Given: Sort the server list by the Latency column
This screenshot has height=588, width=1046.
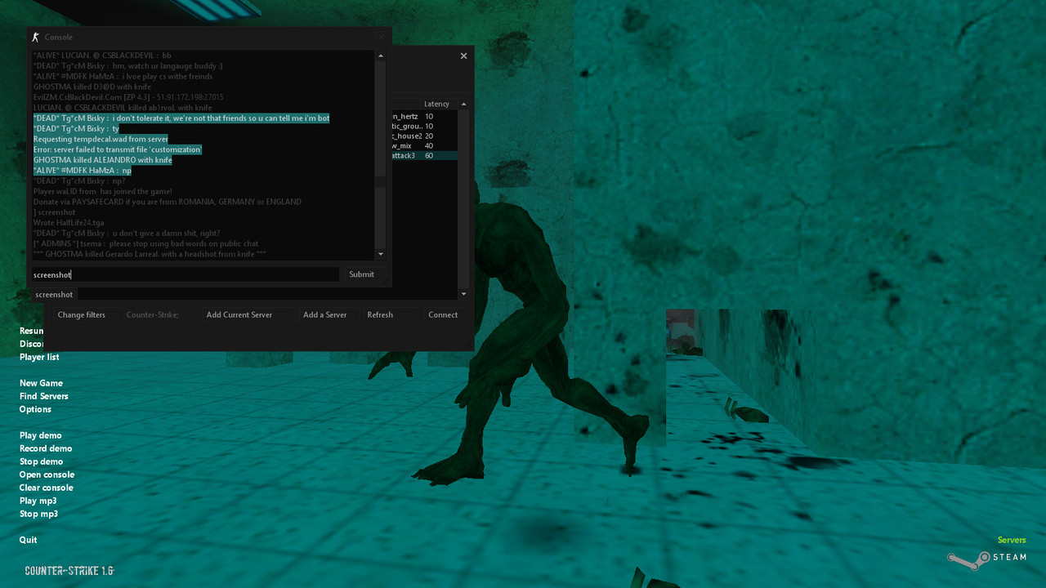Looking at the screenshot, I should pyautogui.click(x=437, y=105).
